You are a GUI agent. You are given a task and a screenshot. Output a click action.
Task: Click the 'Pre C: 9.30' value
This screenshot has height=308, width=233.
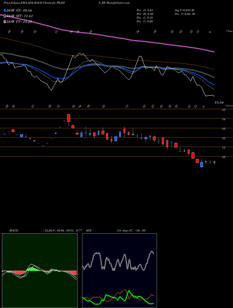pyautogui.click(x=145, y=21)
